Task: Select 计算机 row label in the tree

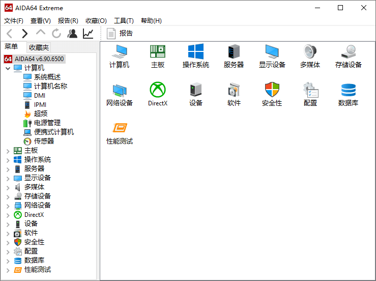Action: (34, 68)
